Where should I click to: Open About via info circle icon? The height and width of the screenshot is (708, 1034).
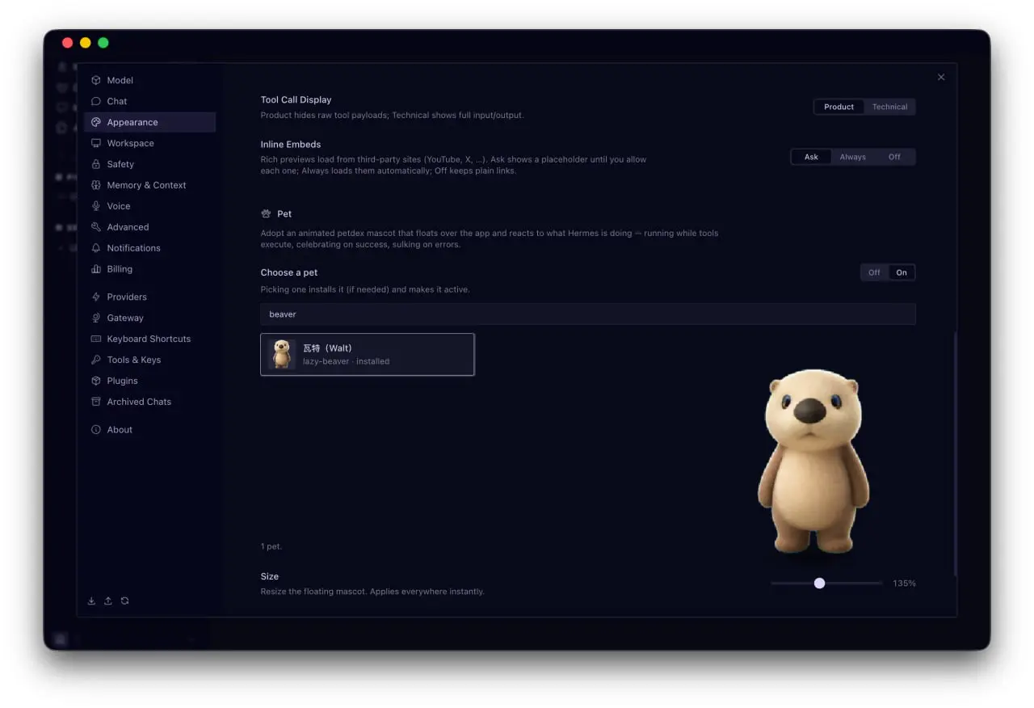(x=96, y=430)
